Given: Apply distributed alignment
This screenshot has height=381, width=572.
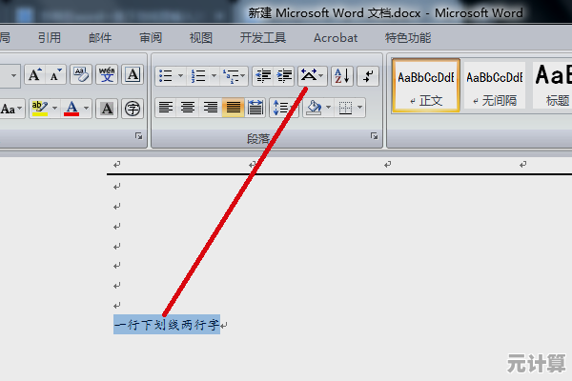Looking at the screenshot, I should [255, 108].
